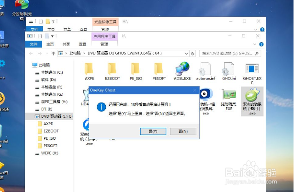Image resolution: width=294 pixels, height=192 pixels.
Task: Open help icon in J:\ window
Action: 261,44
